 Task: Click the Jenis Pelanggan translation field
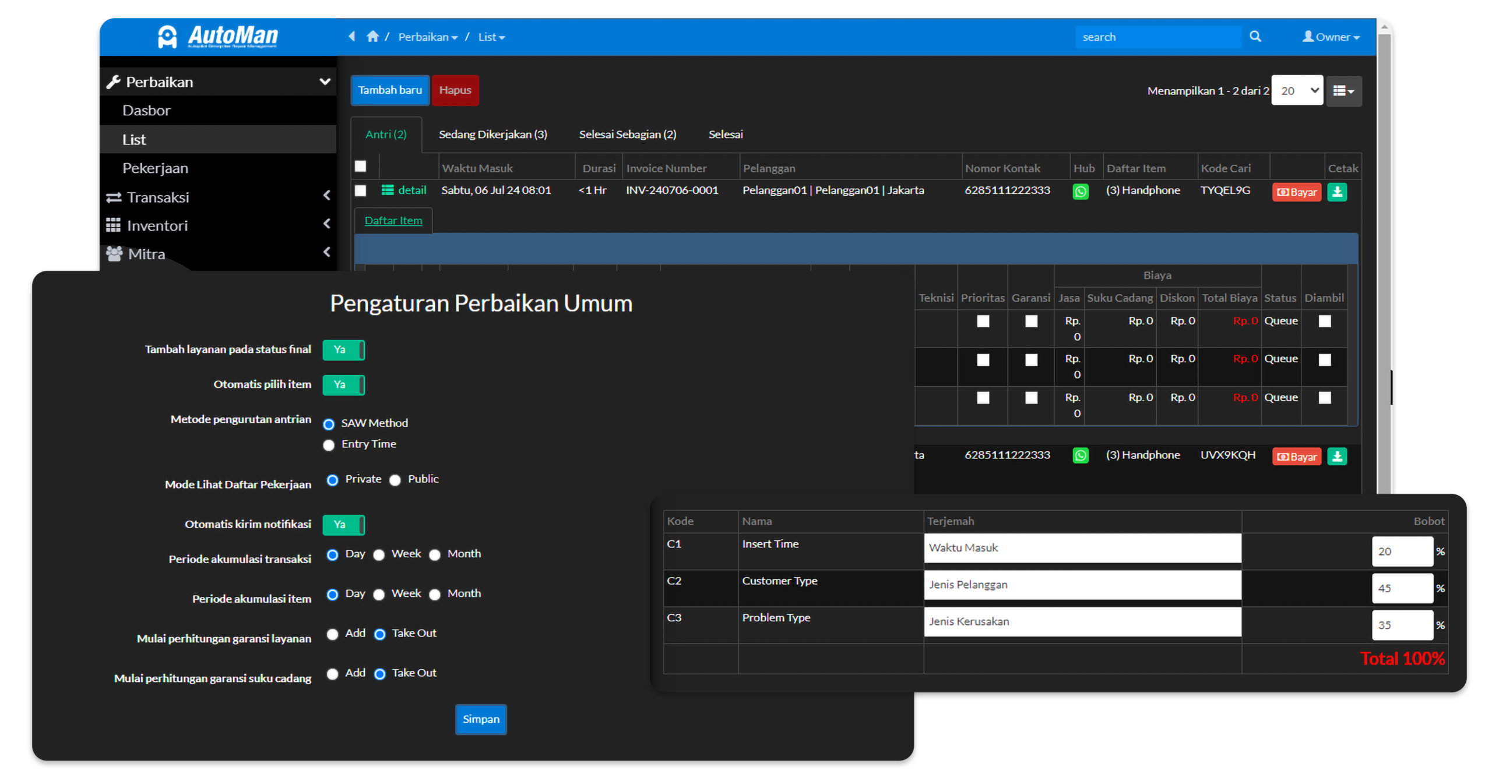1082,585
